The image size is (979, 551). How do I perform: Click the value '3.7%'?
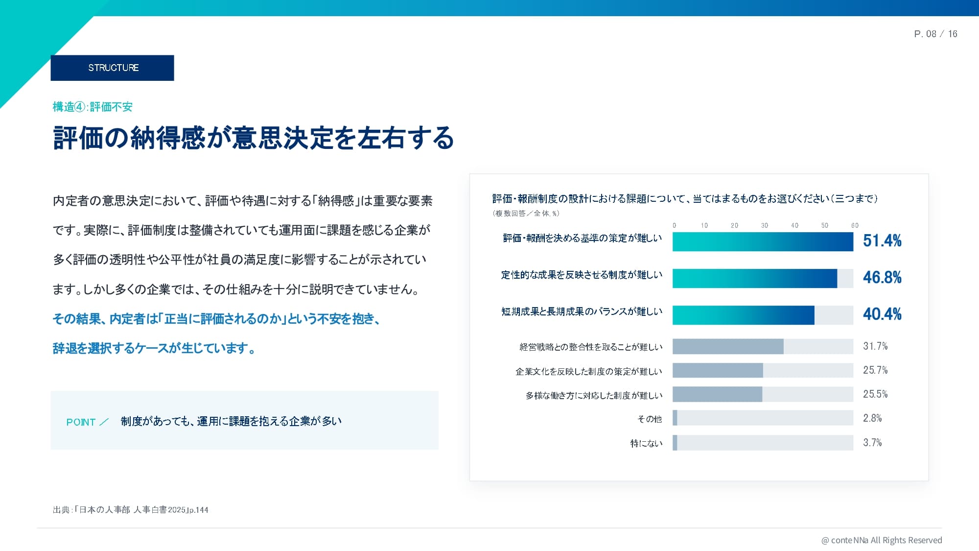point(872,443)
